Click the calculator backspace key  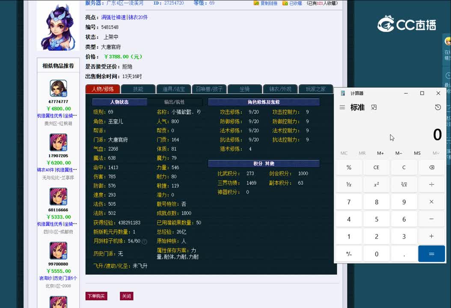(x=431, y=167)
